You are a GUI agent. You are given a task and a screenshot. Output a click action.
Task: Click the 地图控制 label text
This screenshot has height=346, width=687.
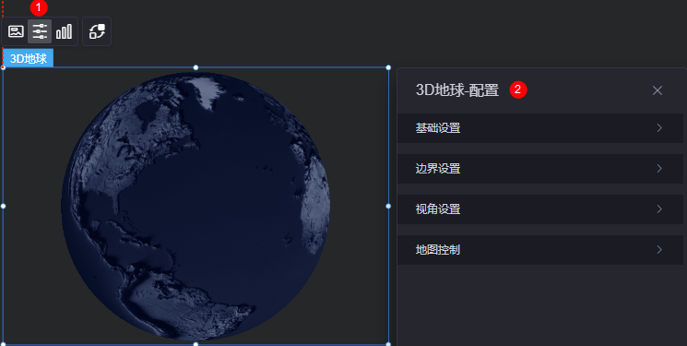pyautogui.click(x=438, y=250)
